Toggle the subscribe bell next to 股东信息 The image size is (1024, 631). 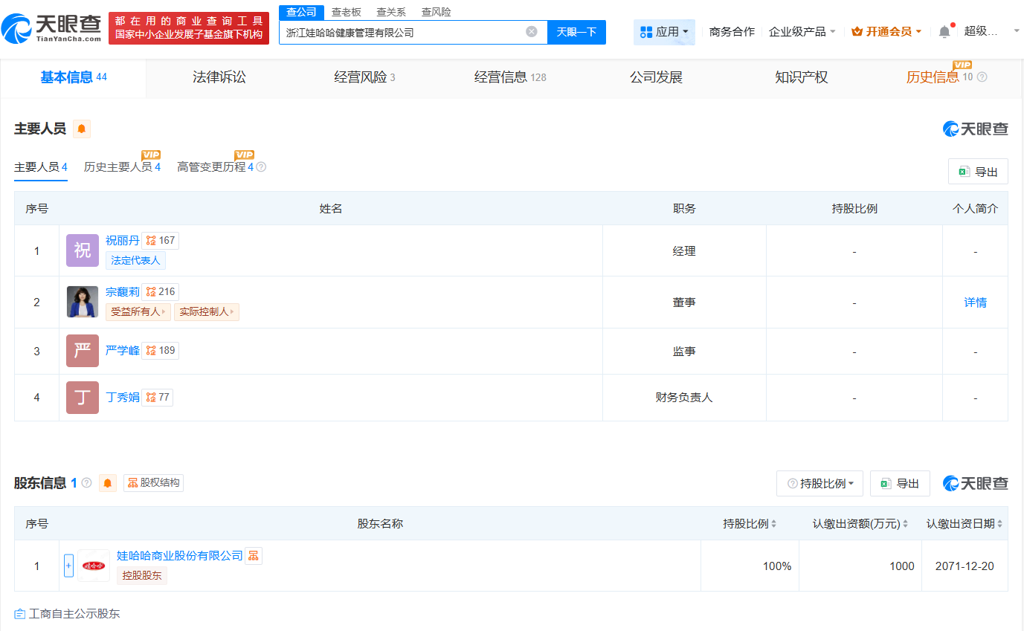point(107,482)
